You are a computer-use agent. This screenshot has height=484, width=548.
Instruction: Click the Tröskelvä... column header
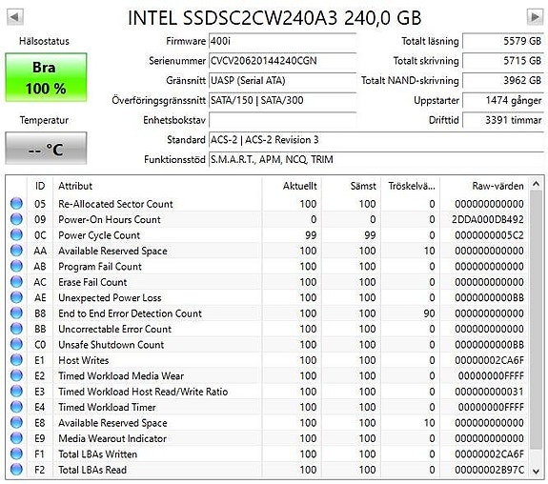click(412, 186)
